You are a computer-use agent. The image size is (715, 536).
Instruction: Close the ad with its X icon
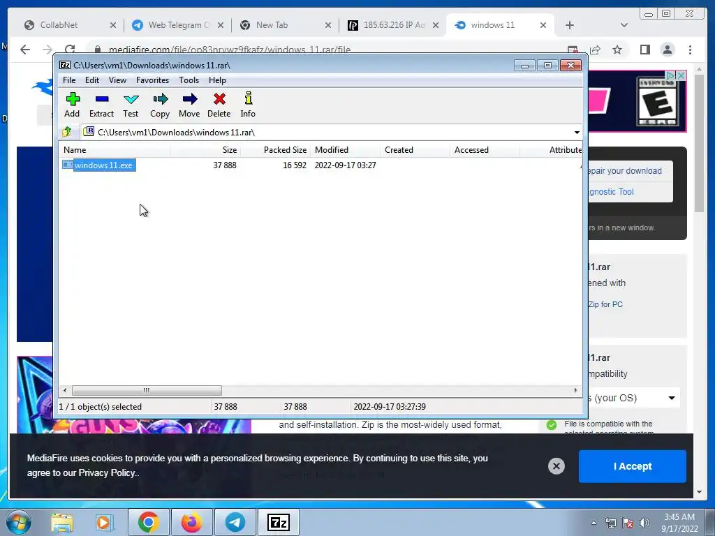coord(681,75)
